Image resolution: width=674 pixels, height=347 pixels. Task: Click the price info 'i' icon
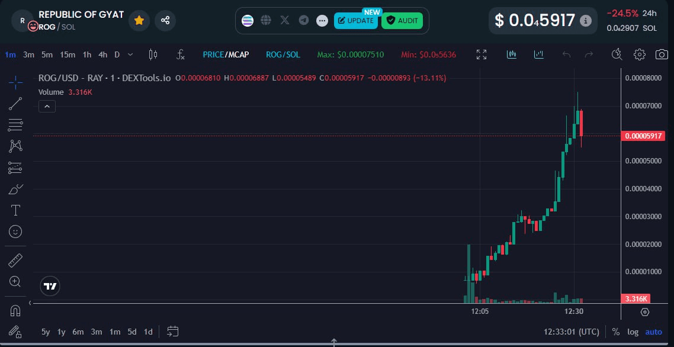(585, 21)
